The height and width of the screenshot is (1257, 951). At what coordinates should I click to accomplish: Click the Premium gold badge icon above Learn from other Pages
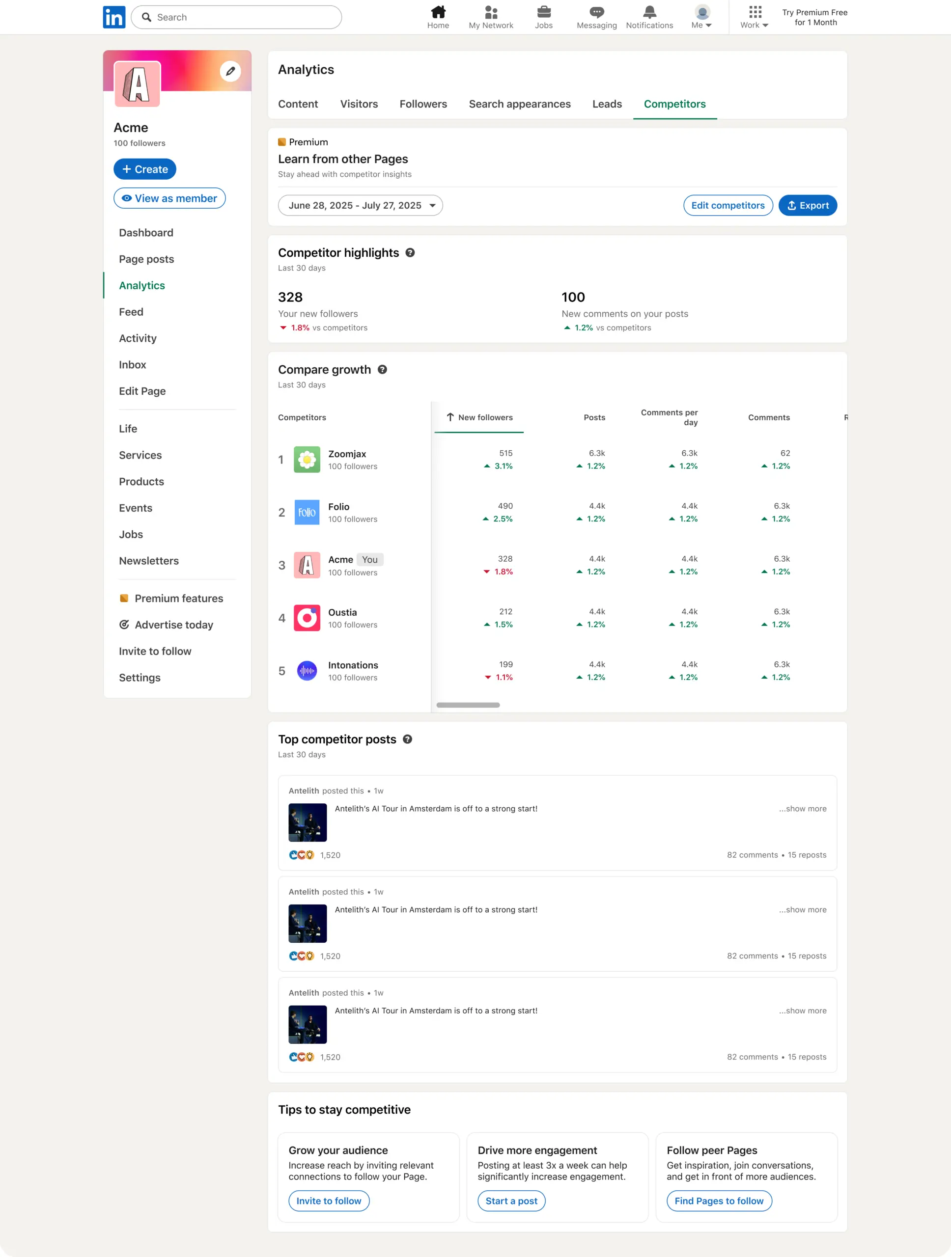(282, 142)
